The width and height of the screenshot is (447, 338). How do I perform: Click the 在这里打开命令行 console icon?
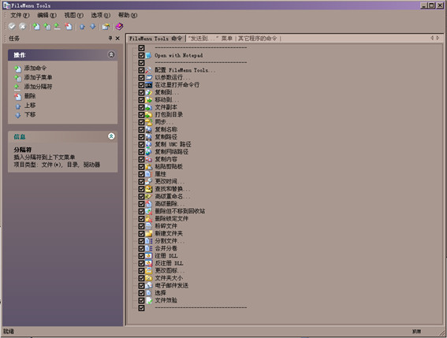click(148, 85)
